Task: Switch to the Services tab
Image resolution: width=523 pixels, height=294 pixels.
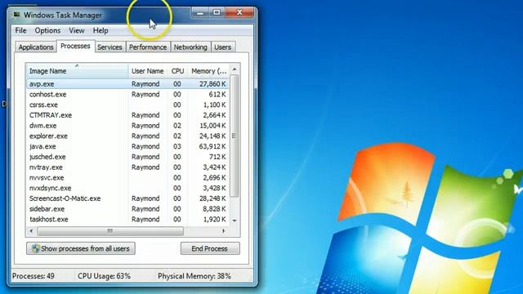Action: pos(110,47)
